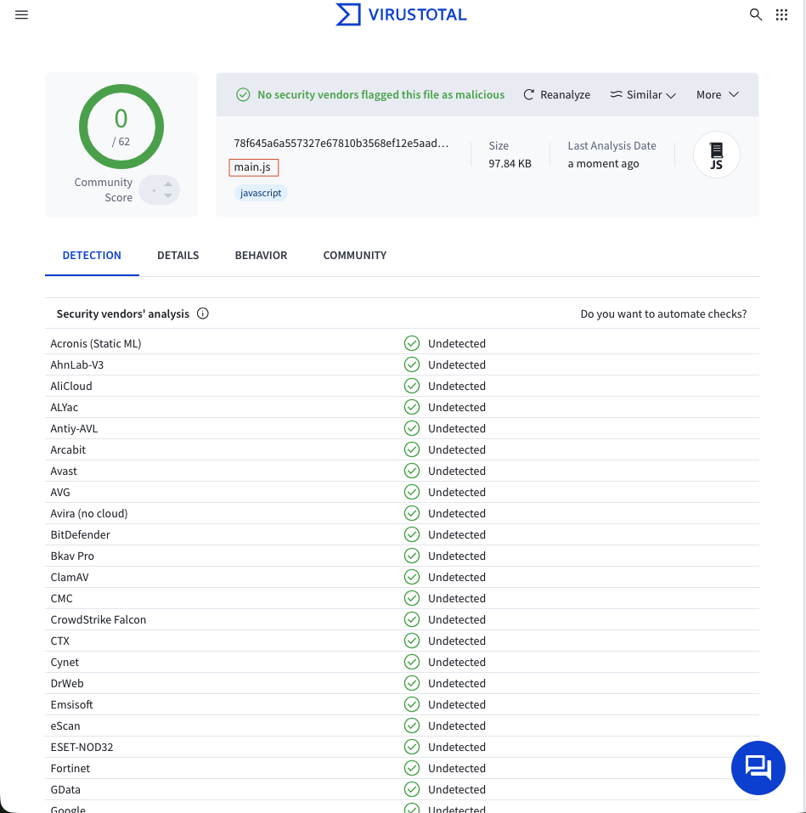Click the Avira (no cloud) vendor name
This screenshot has height=813, width=806.
88,513
